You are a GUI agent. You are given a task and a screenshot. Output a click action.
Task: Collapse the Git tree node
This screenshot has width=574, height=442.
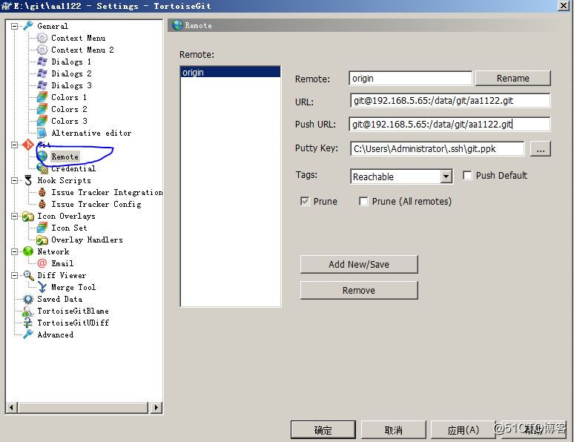(x=14, y=145)
